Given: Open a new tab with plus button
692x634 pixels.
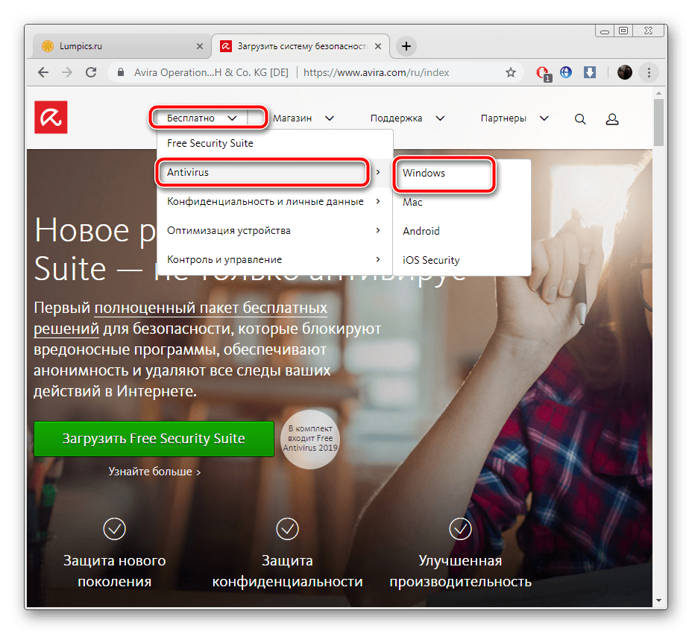Looking at the screenshot, I should 406,46.
